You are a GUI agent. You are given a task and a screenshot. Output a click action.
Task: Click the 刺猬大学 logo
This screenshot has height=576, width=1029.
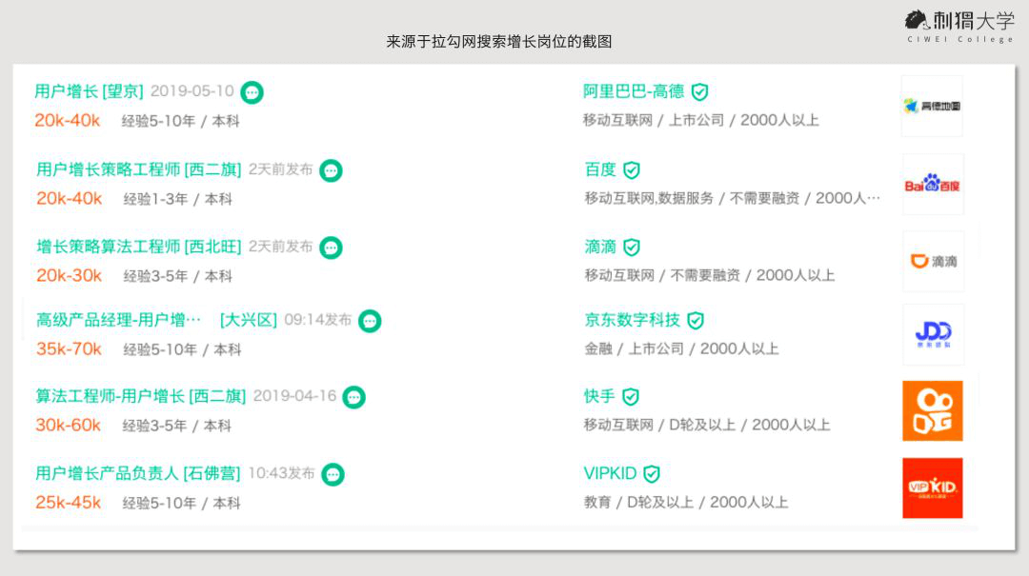pyautogui.click(x=959, y=27)
